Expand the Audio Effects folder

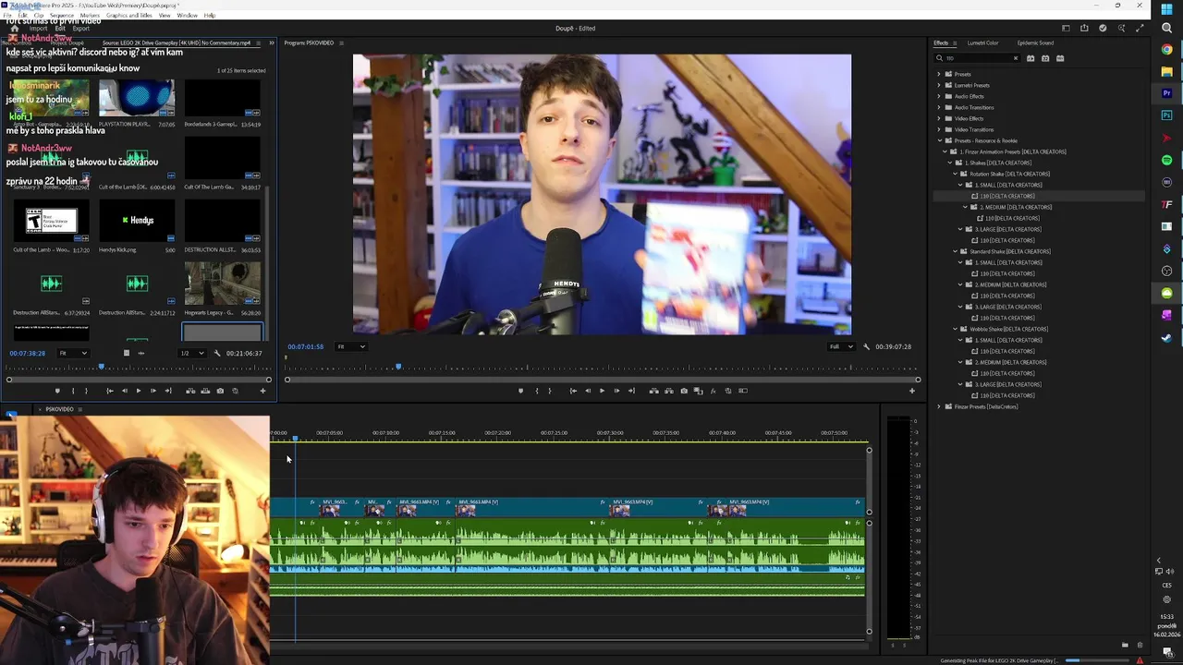[x=939, y=96]
